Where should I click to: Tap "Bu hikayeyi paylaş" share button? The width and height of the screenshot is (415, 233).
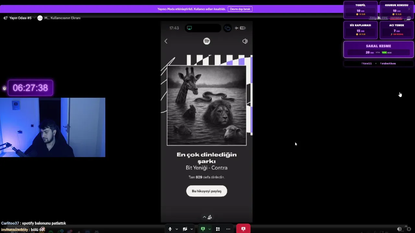point(207,191)
